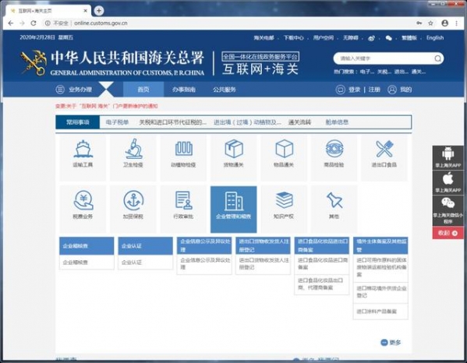This screenshot has width=467, height=363.
Task: Collapse the sidebar with red 收起 button
Action: pos(448,233)
